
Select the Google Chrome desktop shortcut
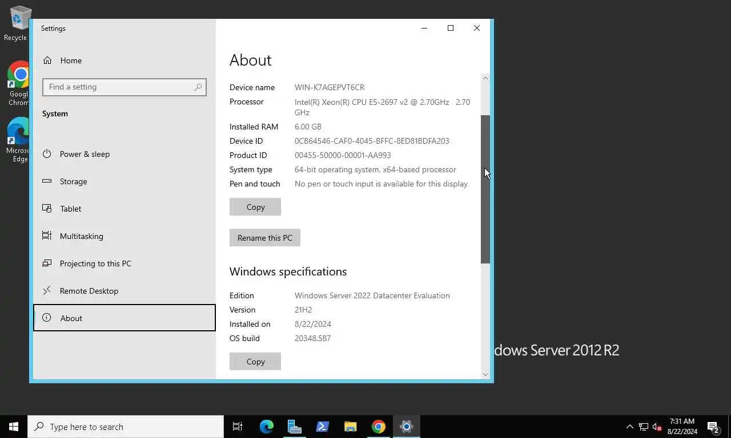pyautogui.click(x=17, y=84)
